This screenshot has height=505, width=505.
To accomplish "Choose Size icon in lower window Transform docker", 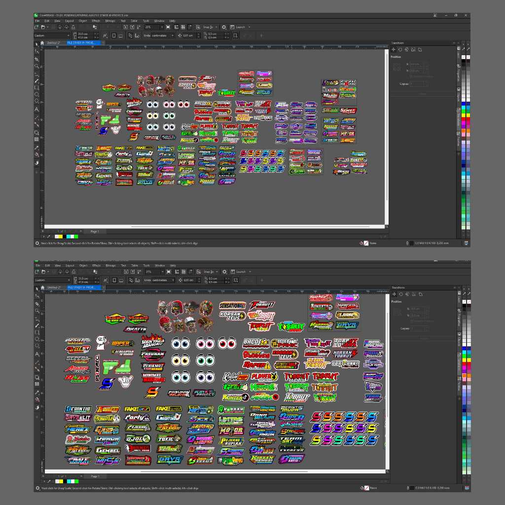I will coord(414,294).
